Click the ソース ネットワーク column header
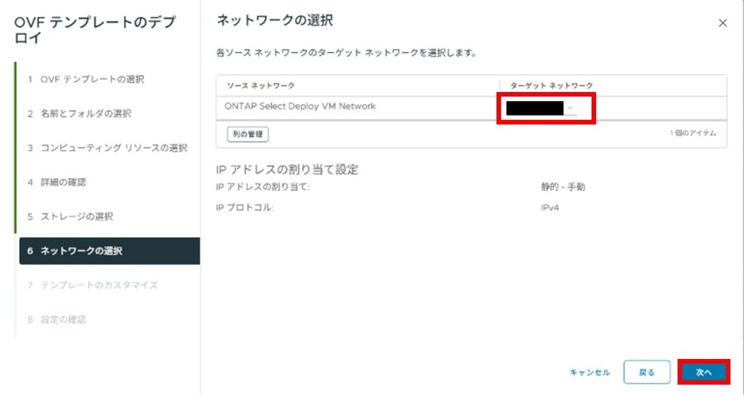The image size is (744, 405). coord(260,86)
